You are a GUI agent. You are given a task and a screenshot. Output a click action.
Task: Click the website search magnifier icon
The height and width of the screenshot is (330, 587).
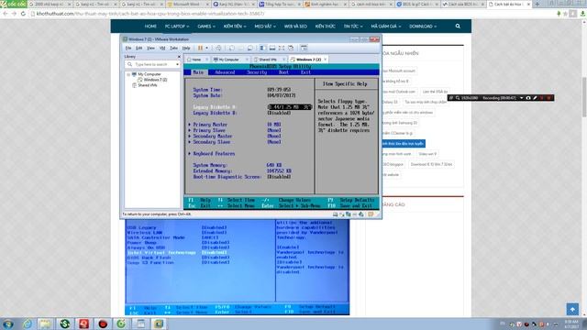[458, 27]
